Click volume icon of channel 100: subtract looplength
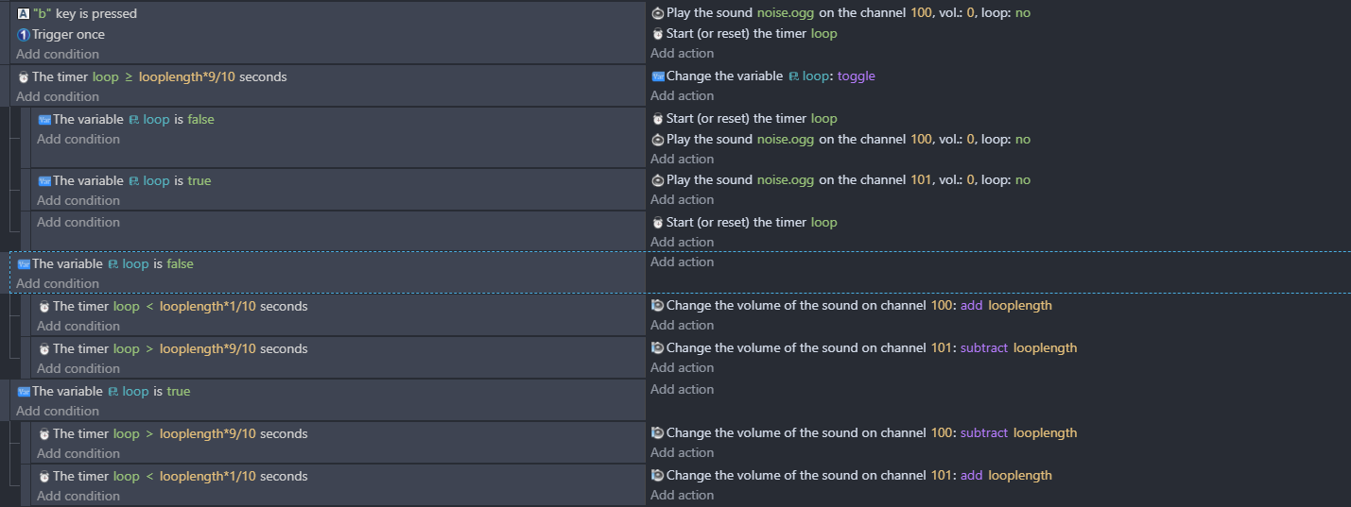Screen dimensions: 1351x507 click(658, 433)
